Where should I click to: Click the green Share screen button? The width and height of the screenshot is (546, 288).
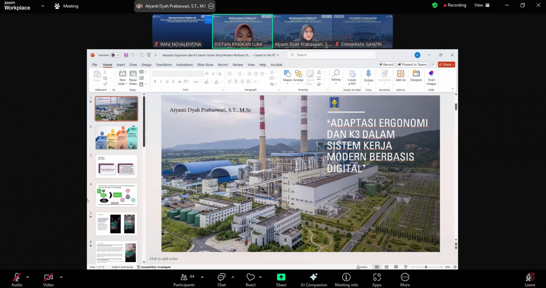coord(281,280)
